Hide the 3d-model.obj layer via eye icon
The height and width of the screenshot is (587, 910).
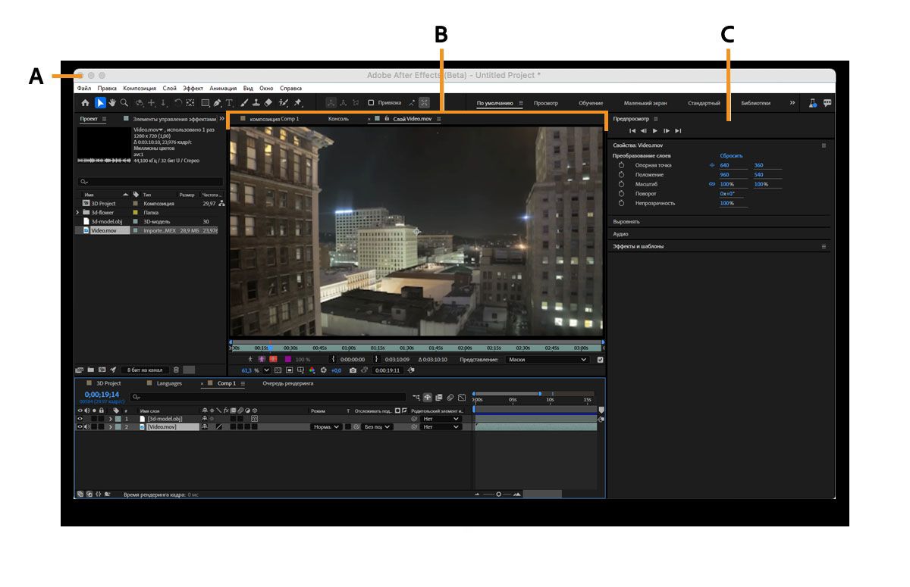[x=80, y=418]
